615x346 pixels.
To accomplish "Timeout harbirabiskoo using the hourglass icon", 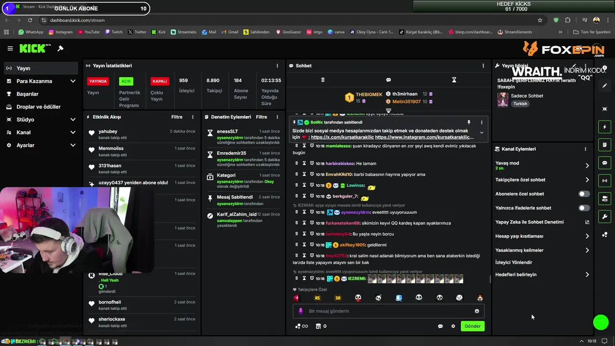I will [x=304, y=163].
